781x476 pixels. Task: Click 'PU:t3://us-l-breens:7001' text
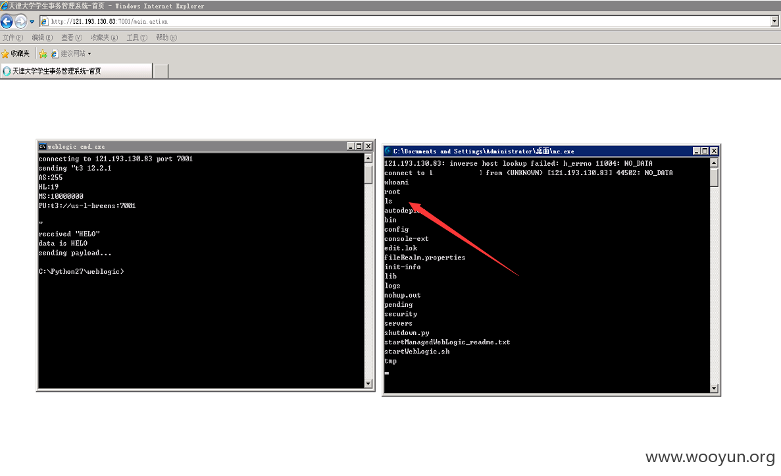pos(87,205)
